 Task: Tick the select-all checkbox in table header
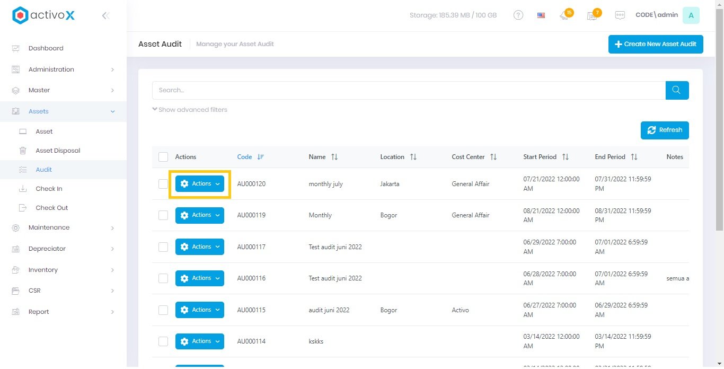[x=163, y=157]
